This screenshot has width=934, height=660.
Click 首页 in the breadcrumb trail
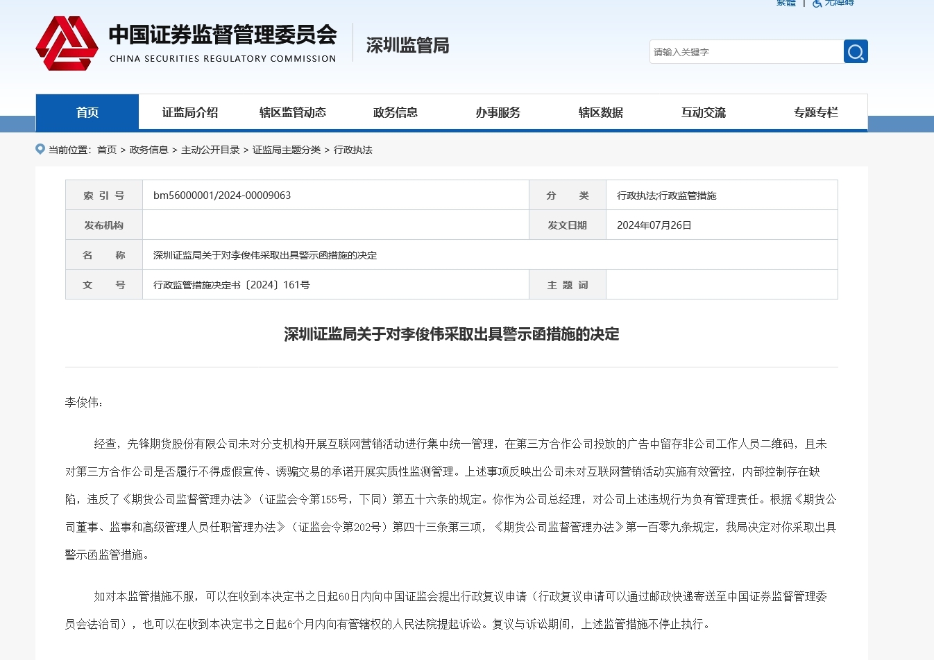pos(107,150)
